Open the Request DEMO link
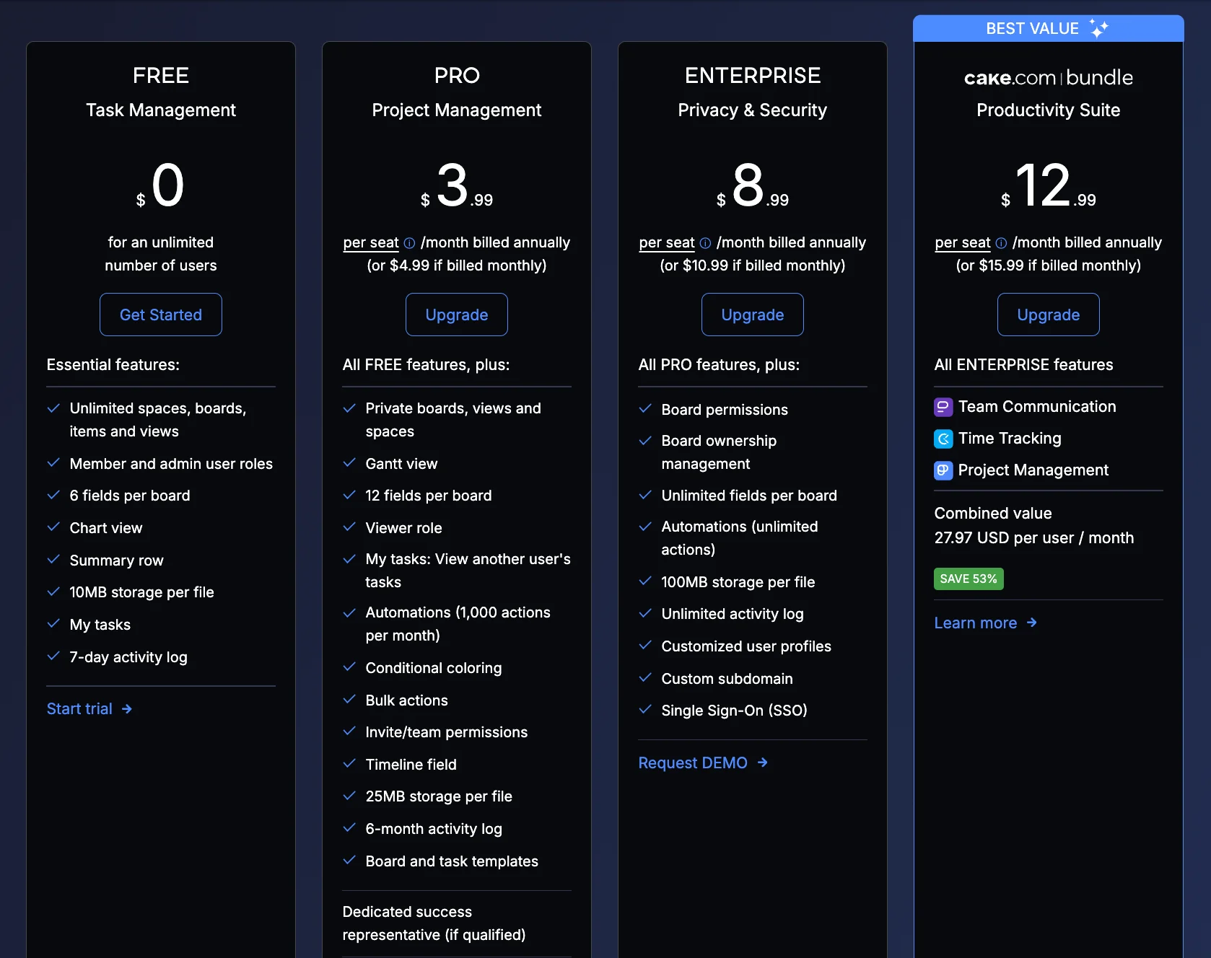The height and width of the screenshot is (958, 1211). click(x=693, y=763)
